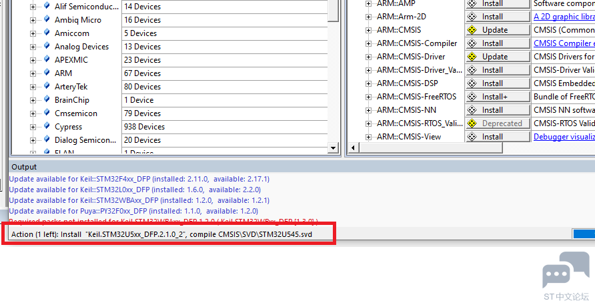The image size is (595, 307).
Task: Update the ARM::CMSIS-Driver pack
Action: tap(498, 57)
